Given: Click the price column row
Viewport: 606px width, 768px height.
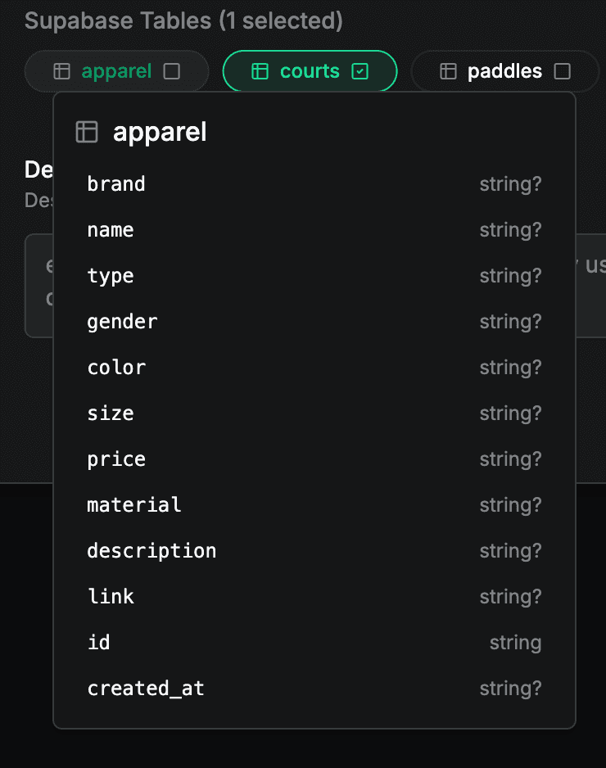Looking at the screenshot, I should 314,459.
